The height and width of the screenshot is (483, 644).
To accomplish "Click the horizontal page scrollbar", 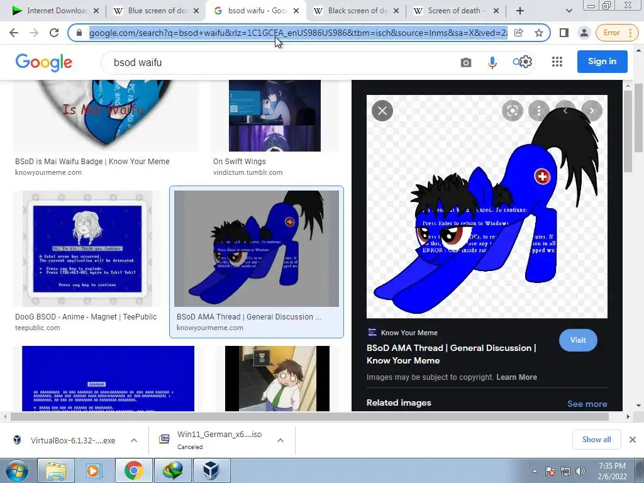I will (309, 416).
